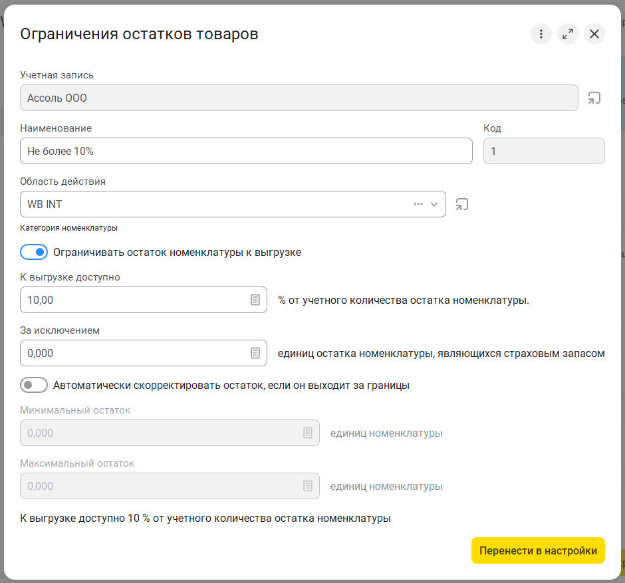625x583 pixels.
Task: Click calculator icon in Максимальный остаток
Action: click(x=308, y=486)
